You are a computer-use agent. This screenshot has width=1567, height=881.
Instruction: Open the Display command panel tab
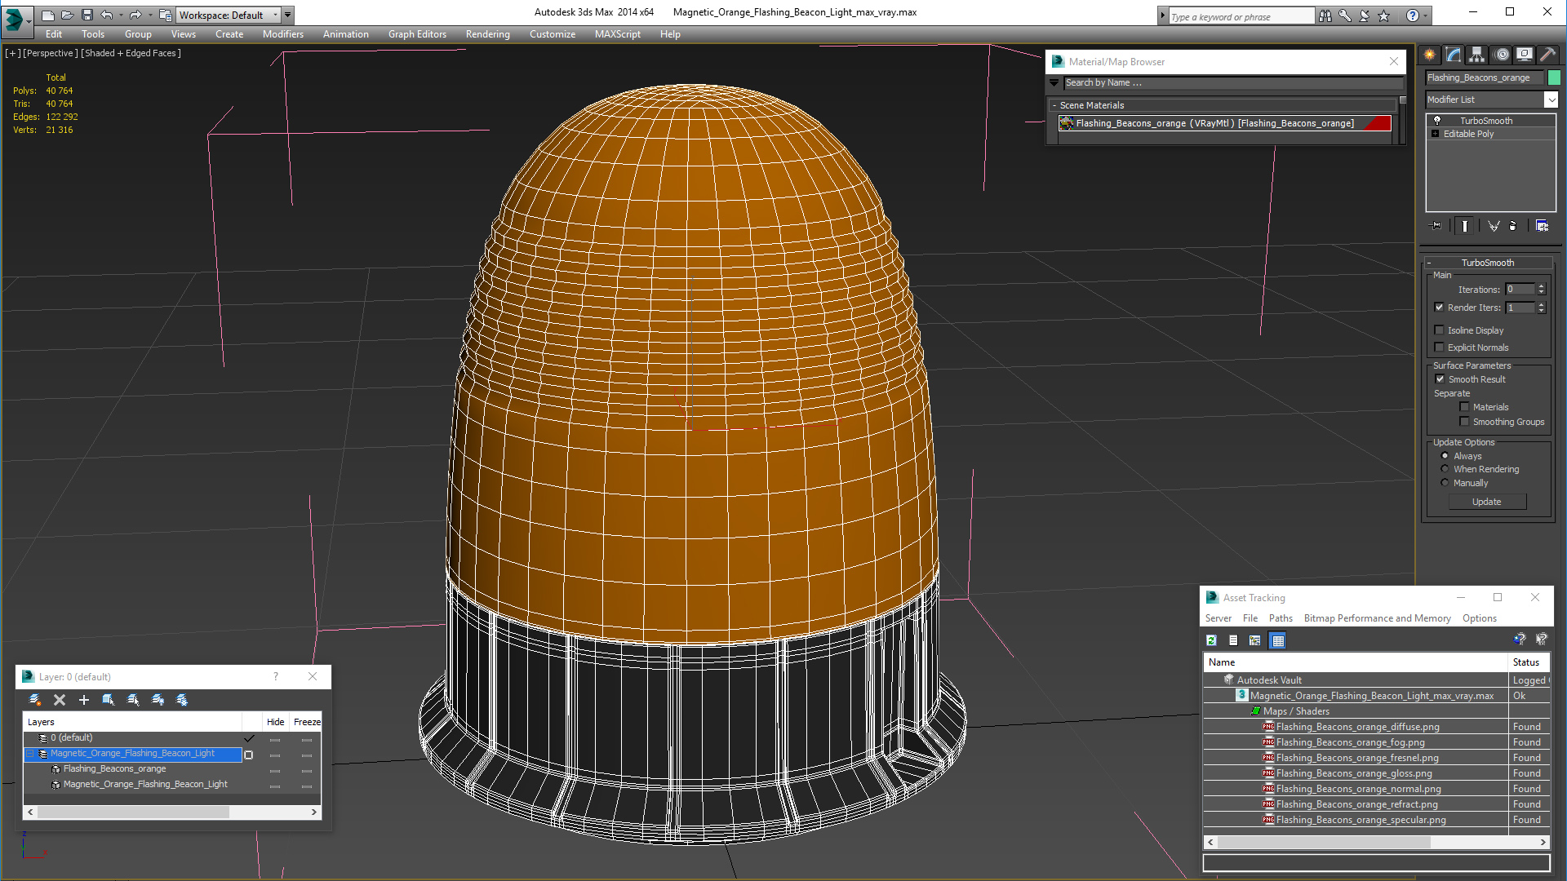[1525, 55]
